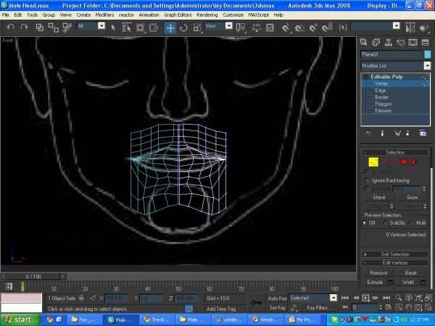Select the red Polygon sub-object icon
Image resolution: width=435 pixels, height=326 pixels.
coord(404,162)
